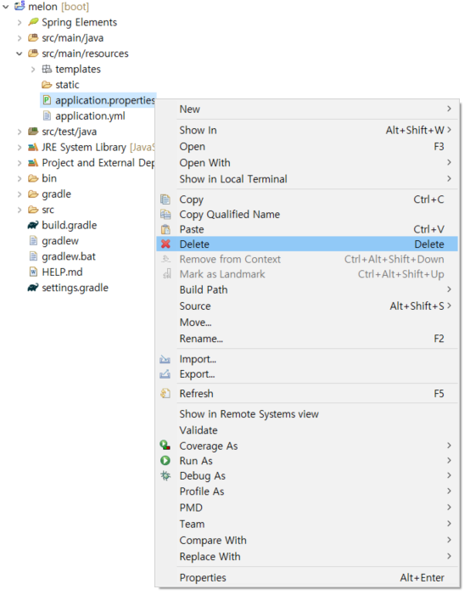Screen dimensions: 470x595
Task: Open Properties from the context menu
Action: click(x=307, y=577)
